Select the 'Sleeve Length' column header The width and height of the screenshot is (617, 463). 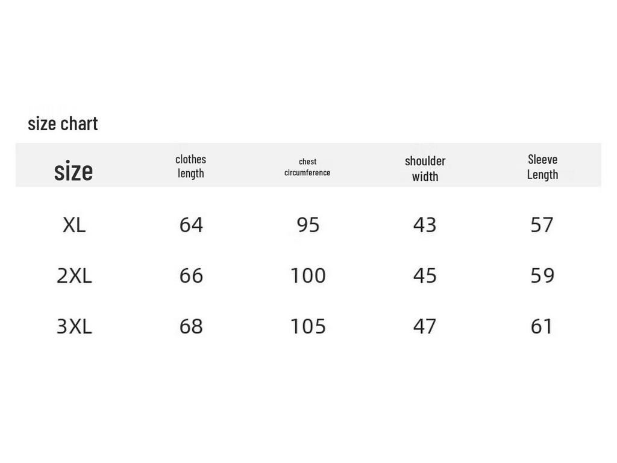[542, 166]
